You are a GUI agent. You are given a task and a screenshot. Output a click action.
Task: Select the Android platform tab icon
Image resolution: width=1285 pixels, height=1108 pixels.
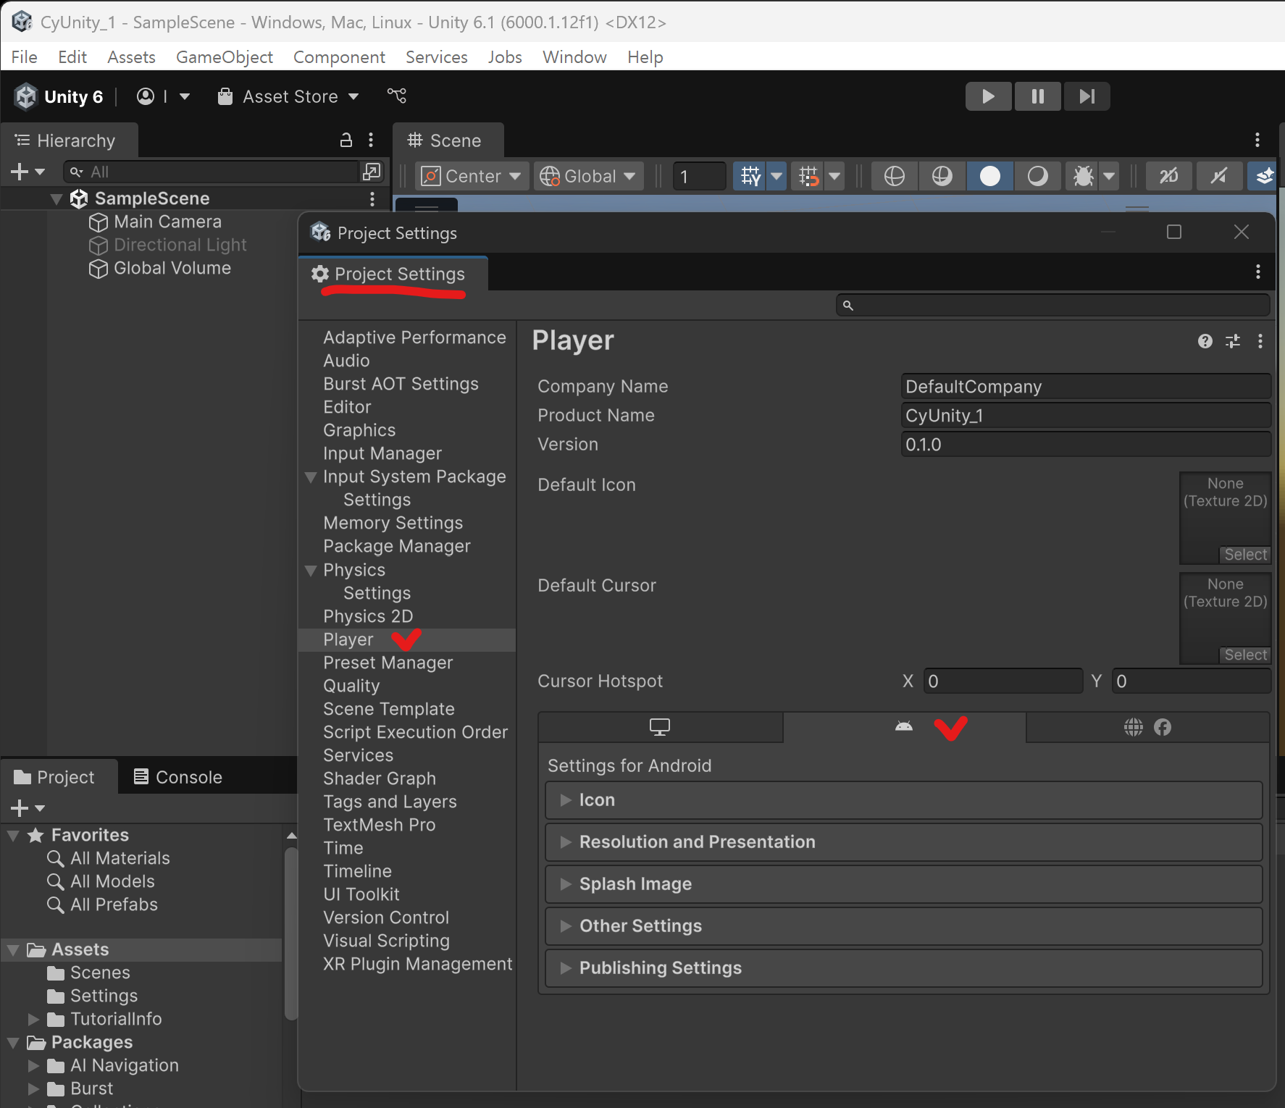click(x=904, y=726)
